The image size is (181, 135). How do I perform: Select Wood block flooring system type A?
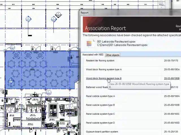coord(104,69)
